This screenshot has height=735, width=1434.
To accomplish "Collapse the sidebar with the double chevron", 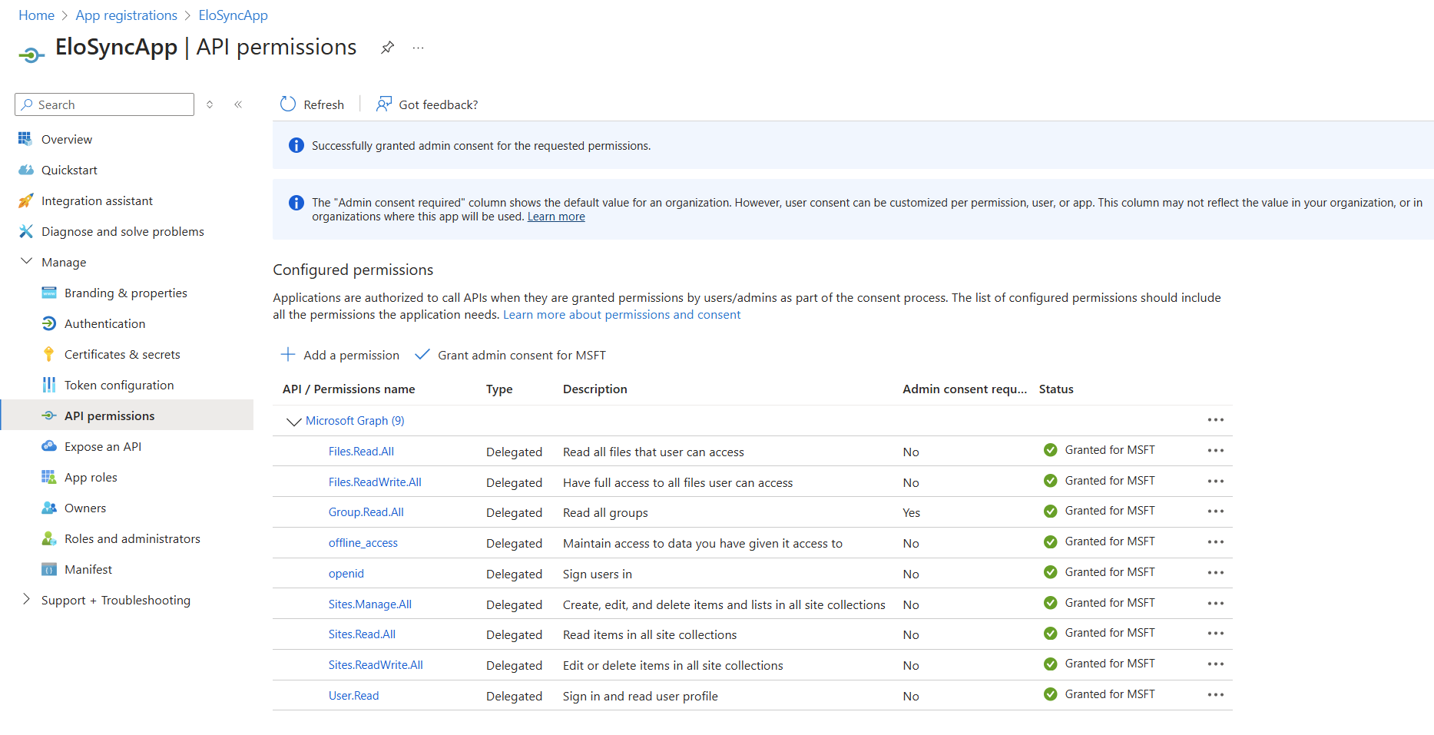I will pos(238,104).
